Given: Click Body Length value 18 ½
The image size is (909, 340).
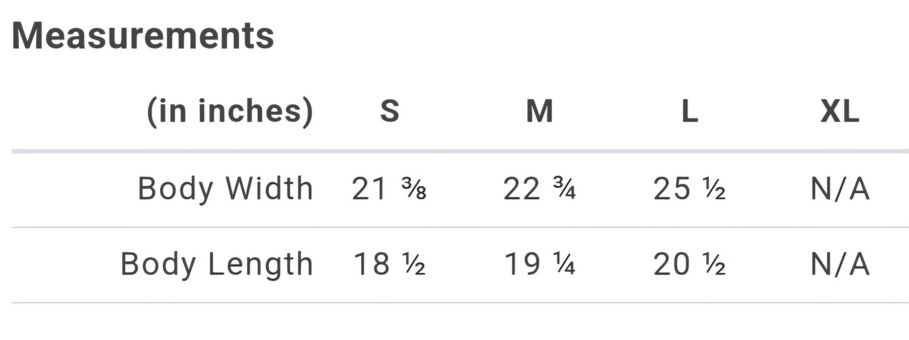Looking at the screenshot, I should [389, 264].
